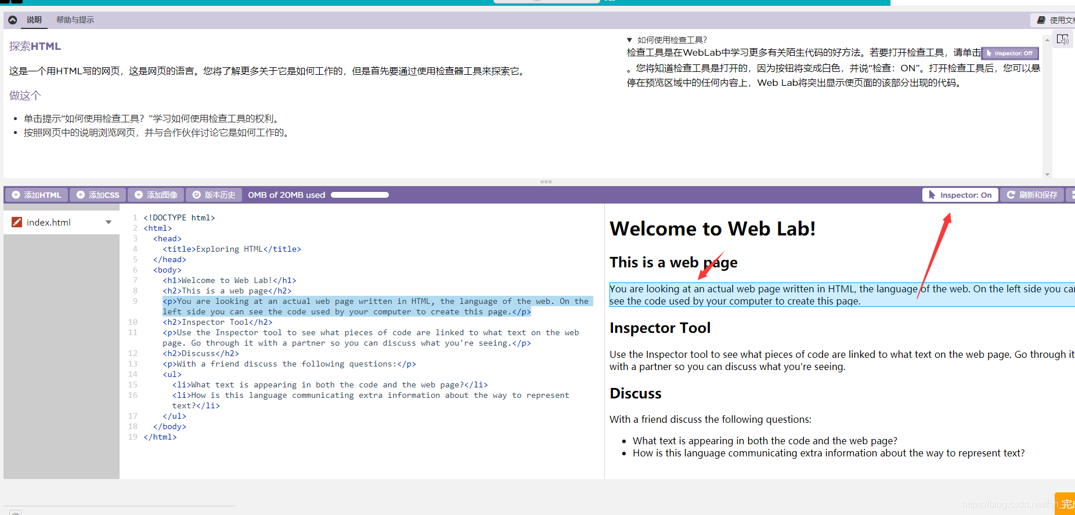Click the 'Inspector Tool' heading in preview
The image size is (1075, 515).
(x=660, y=328)
